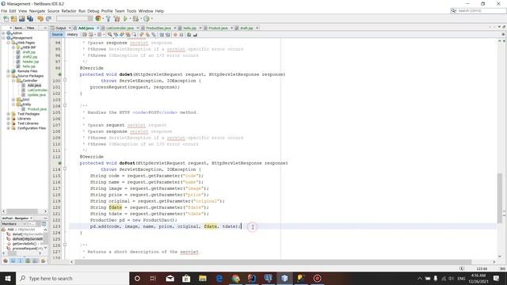Image resolution: width=507 pixels, height=285 pixels.
Task: Click the editor Find Selection magnifier icon
Action: [110, 35]
